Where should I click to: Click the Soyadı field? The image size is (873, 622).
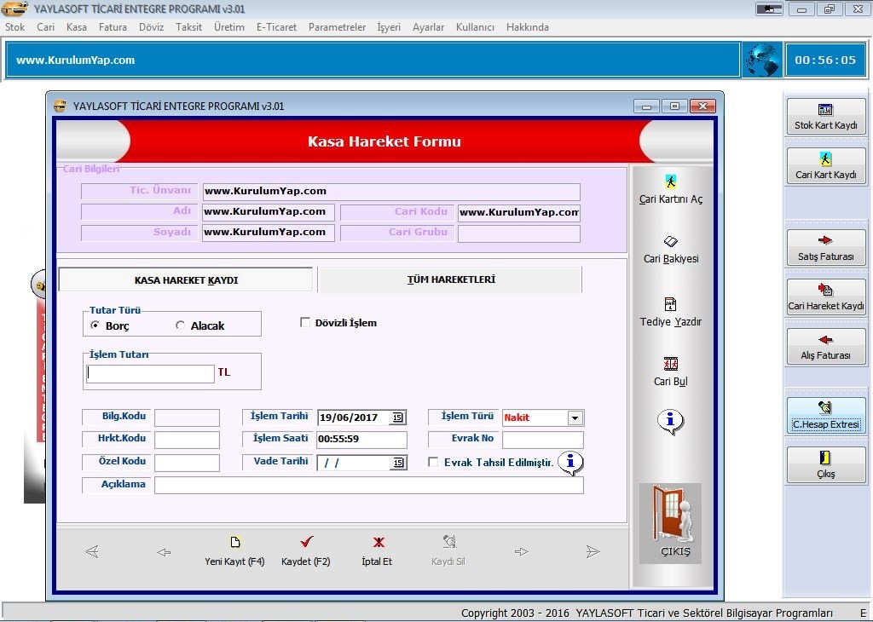click(269, 233)
